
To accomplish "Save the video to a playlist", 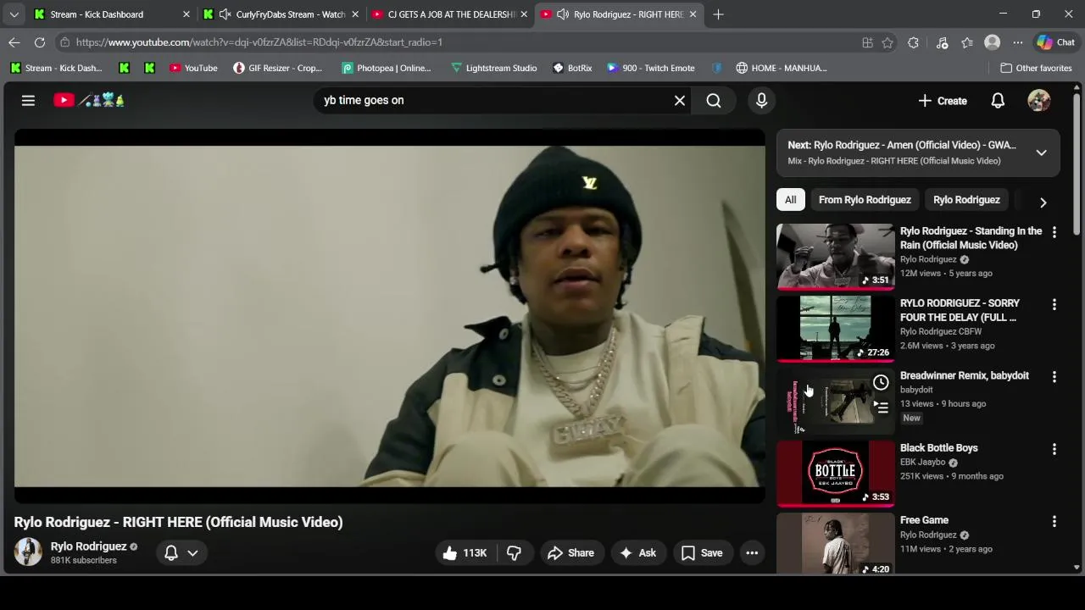I will coord(702,552).
